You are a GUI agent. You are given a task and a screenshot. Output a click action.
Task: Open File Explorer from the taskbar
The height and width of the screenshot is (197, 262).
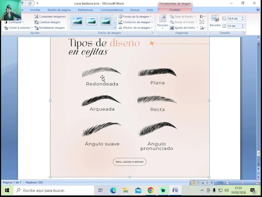(x=126, y=190)
